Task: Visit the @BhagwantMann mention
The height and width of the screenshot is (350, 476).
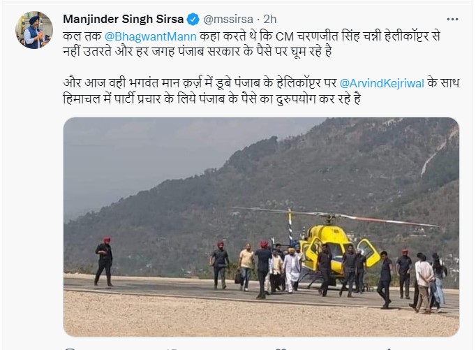Action: click(151, 36)
